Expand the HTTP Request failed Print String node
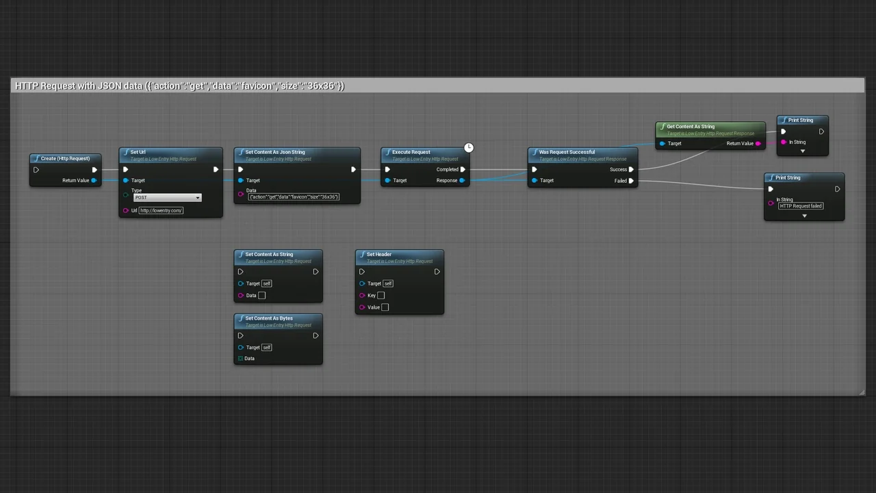Screen dimensions: 876x493 (804, 216)
